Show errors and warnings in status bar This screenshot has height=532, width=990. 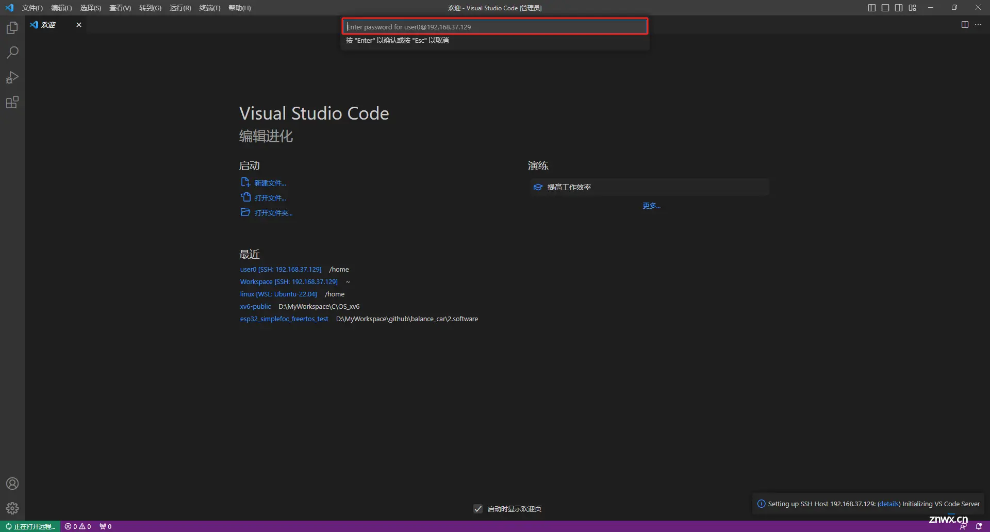coord(78,526)
